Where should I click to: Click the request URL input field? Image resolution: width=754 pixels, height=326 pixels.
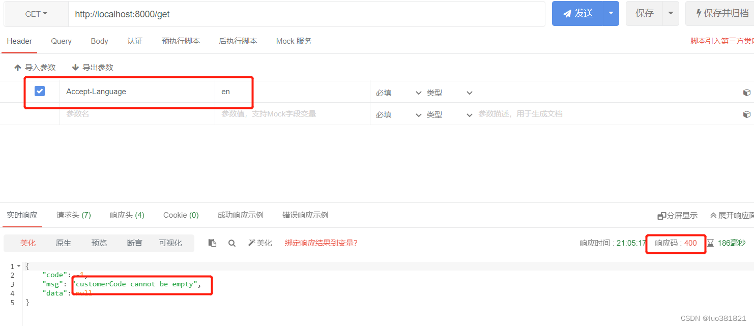pyautogui.click(x=307, y=14)
